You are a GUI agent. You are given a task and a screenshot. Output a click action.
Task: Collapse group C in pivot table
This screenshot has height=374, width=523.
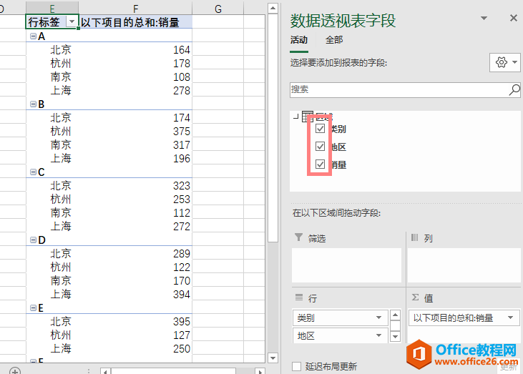(34, 172)
